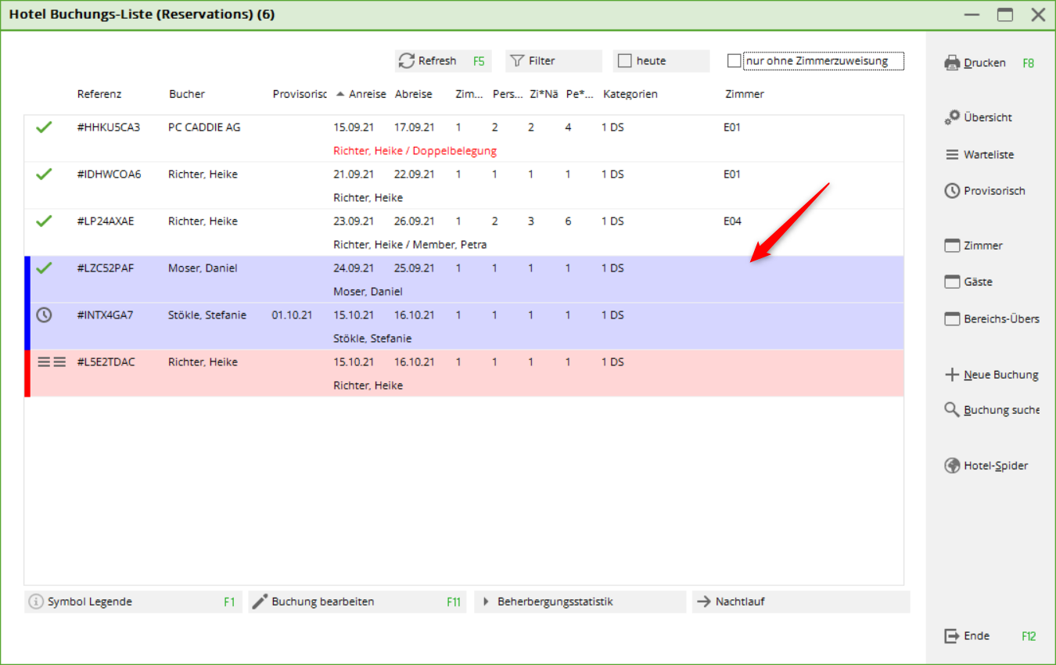
Task: Click the Referenz column header
Action: tap(99, 94)
